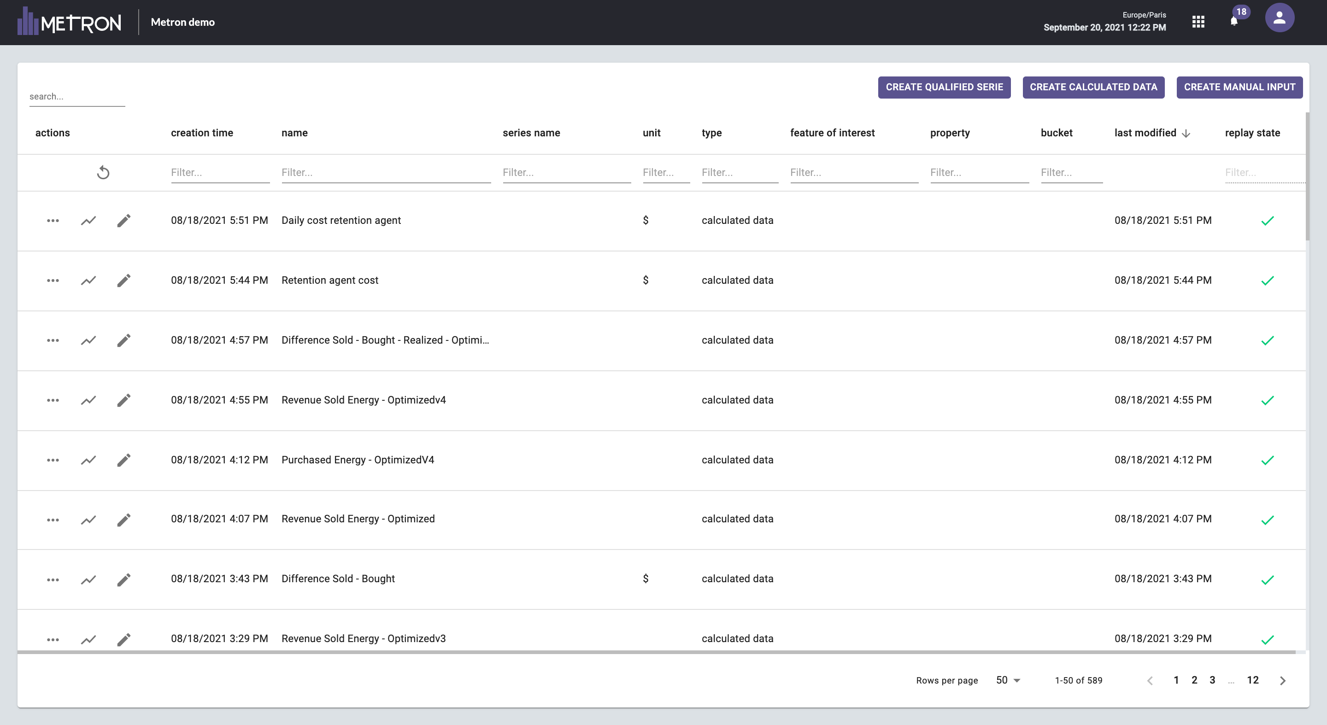The image size is (1327, 725).
Task: Open the user account avatar menu
Action: pos(1279,18)
